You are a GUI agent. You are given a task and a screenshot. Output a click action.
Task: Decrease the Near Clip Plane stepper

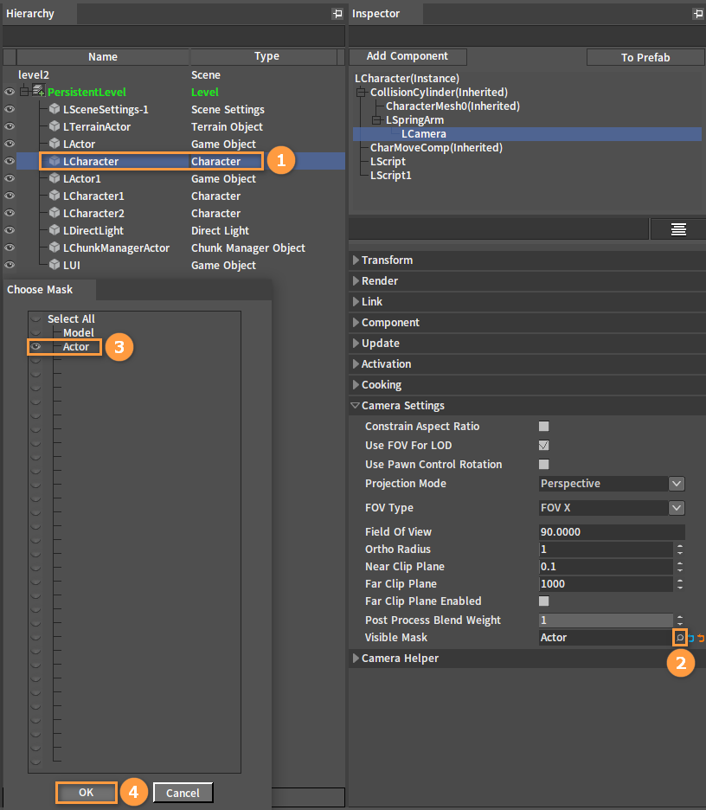click(x=680, y=569)
